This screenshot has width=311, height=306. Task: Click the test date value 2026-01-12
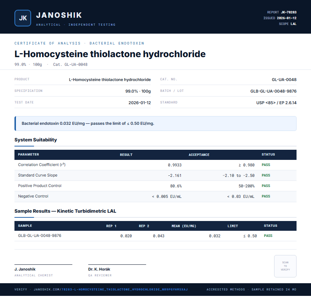[x=140, y=103]
